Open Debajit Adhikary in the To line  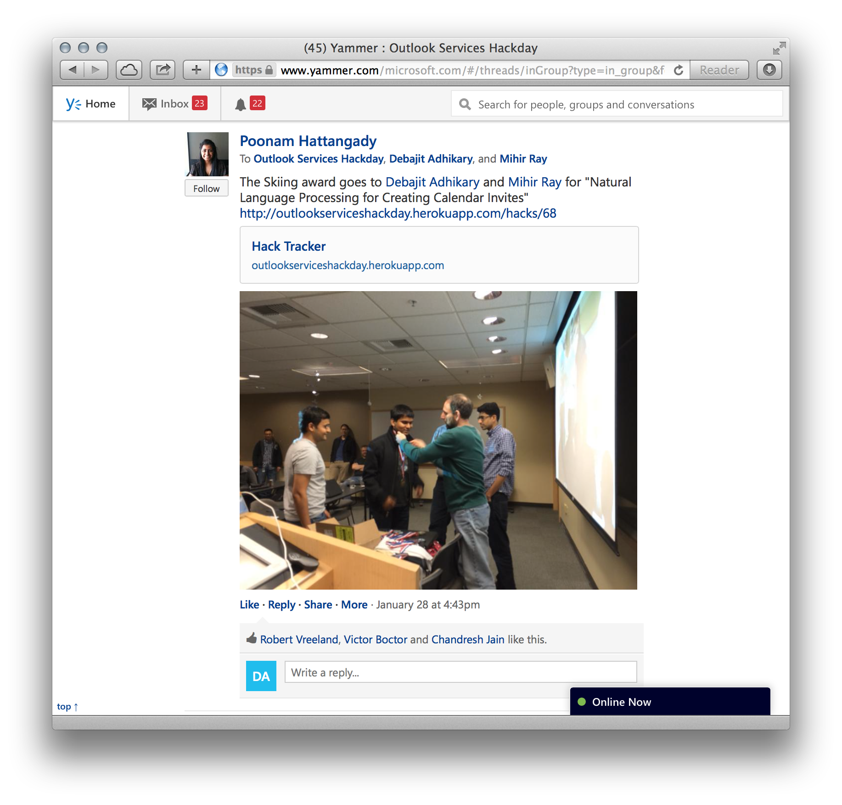coord(431,159)
